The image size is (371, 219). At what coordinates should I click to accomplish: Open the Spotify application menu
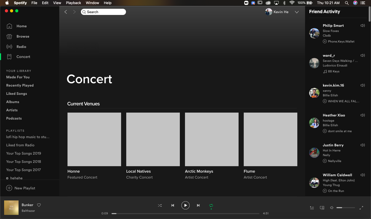[x=20, y=3]
